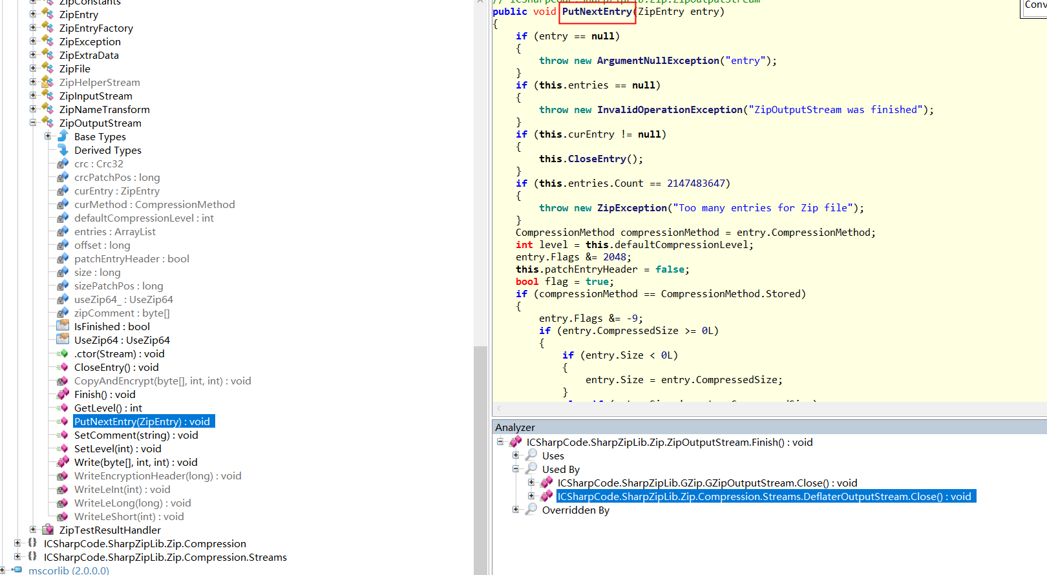Click the ZipNameTransform class icon
Viewport: 1047px width, 575px height.
[48, 109]
